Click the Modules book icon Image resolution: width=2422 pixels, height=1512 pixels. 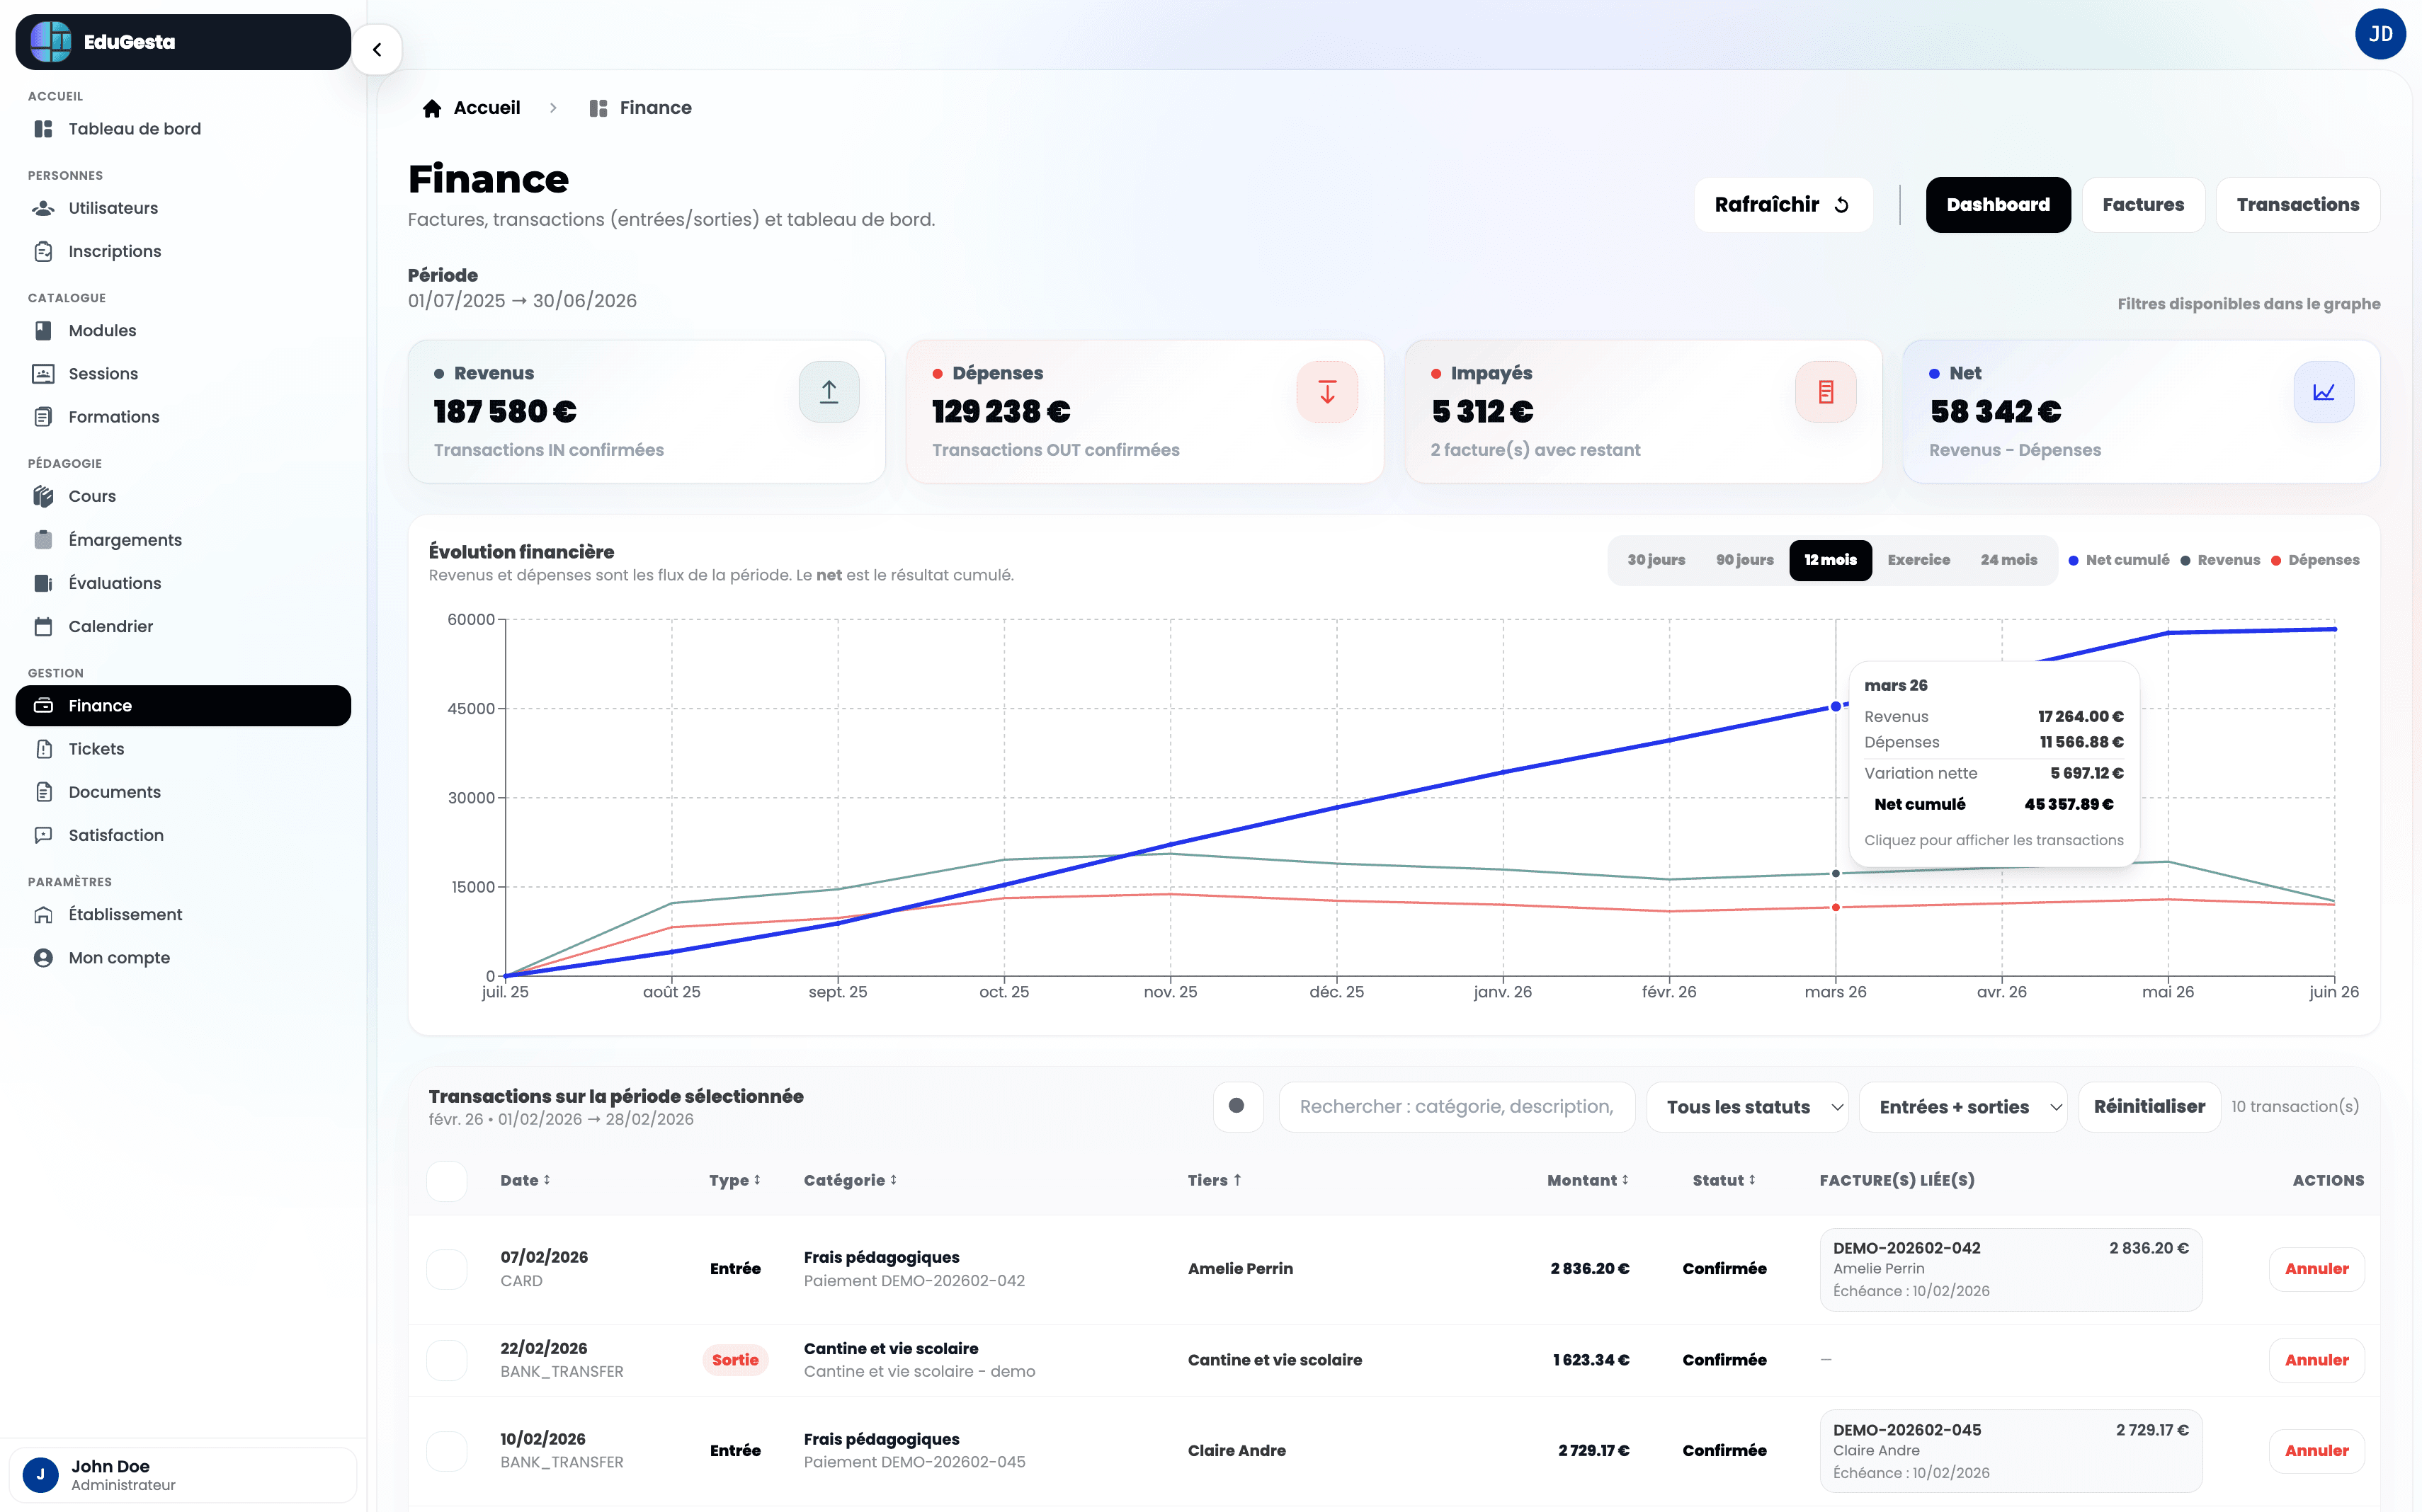pyautogui.click(x=43, y=330)
